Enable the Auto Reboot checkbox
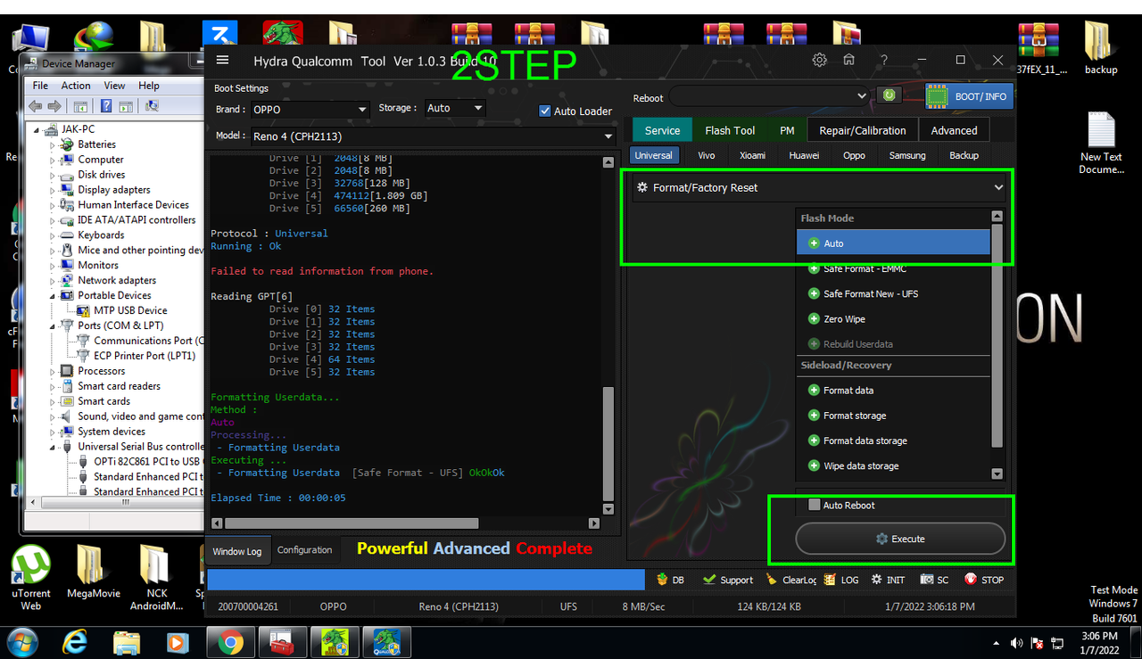 click(x=814, y=505)
